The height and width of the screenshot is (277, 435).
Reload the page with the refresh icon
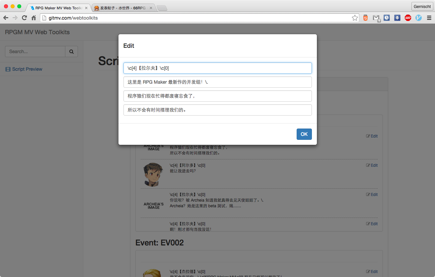click(x=24, y=18)
